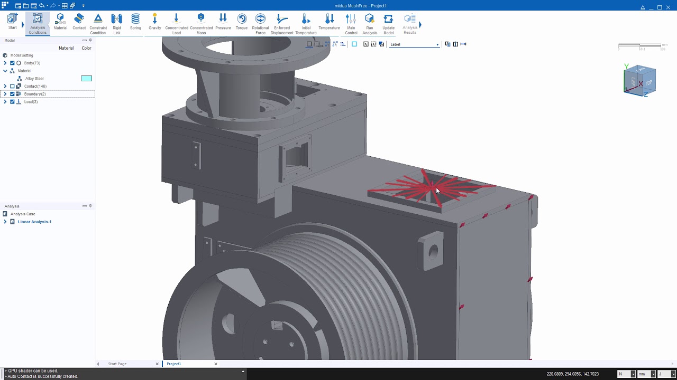Click the Color column header
Screen dimensions: 677x380
point(86,48)
